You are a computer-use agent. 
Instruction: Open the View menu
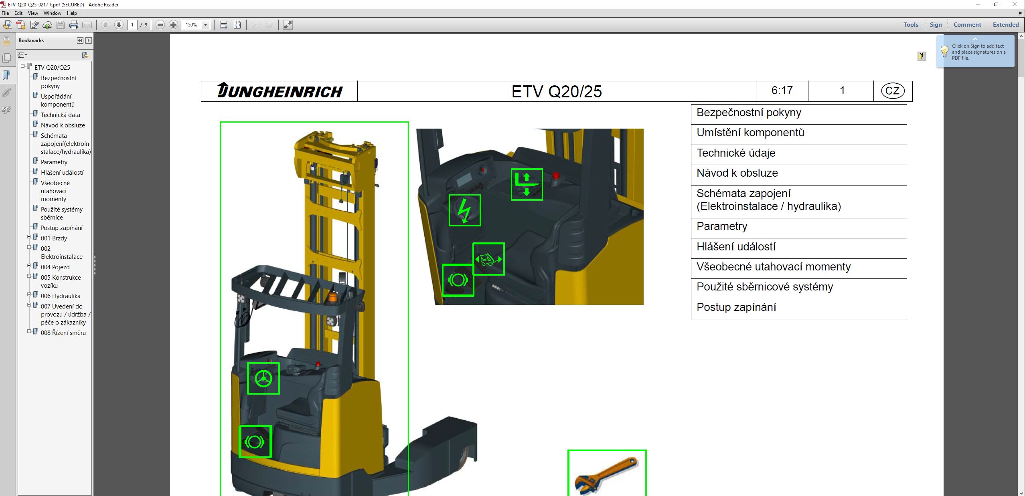point(33,13)
